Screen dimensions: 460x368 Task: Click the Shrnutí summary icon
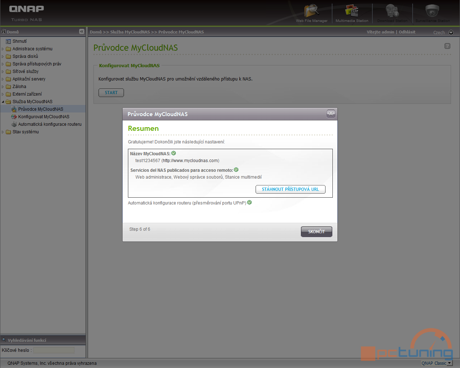8,41
